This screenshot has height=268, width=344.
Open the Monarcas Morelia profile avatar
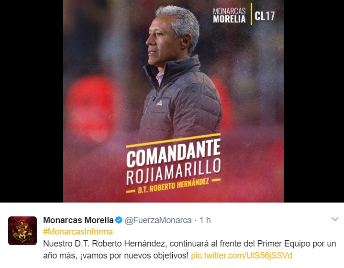point(22,231)
